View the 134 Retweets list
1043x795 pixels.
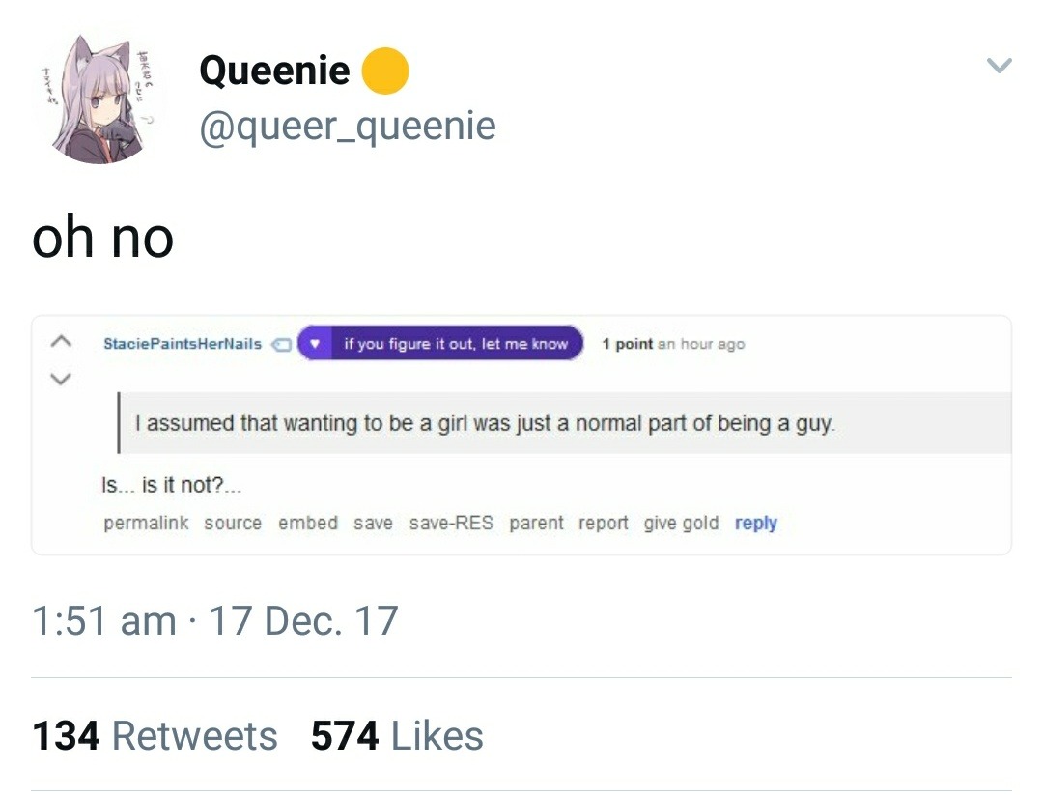click(x=155, y=736)
